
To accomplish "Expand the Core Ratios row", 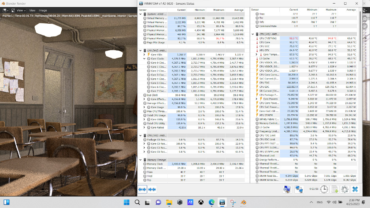I will pos(144,128).
